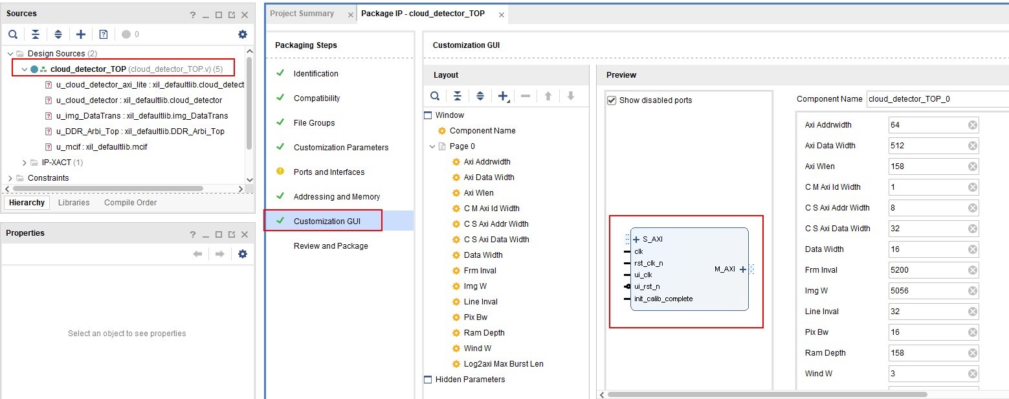1009x399 pixels.
Task: Collapse all in Sources toolbar
Action: (x=36, y=34)
